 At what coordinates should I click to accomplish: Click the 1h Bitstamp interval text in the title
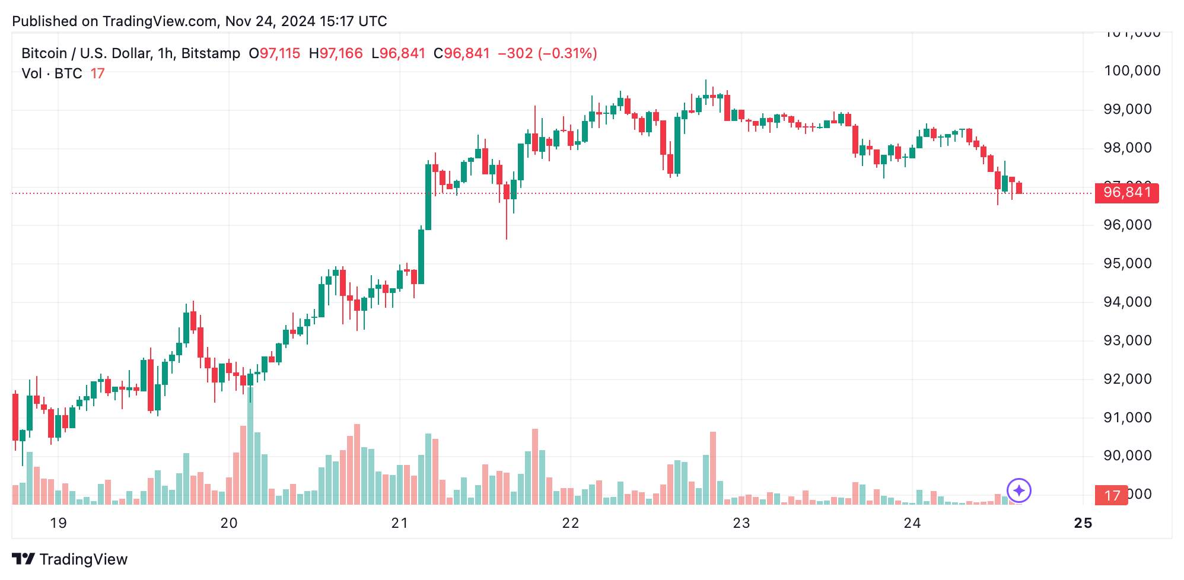(x=199, y=53)
